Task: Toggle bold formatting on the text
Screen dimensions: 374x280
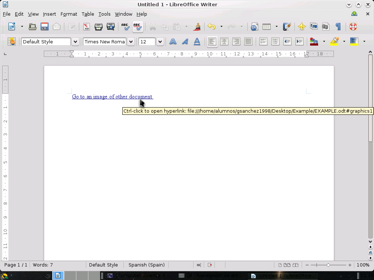Action: coord(173,41)
